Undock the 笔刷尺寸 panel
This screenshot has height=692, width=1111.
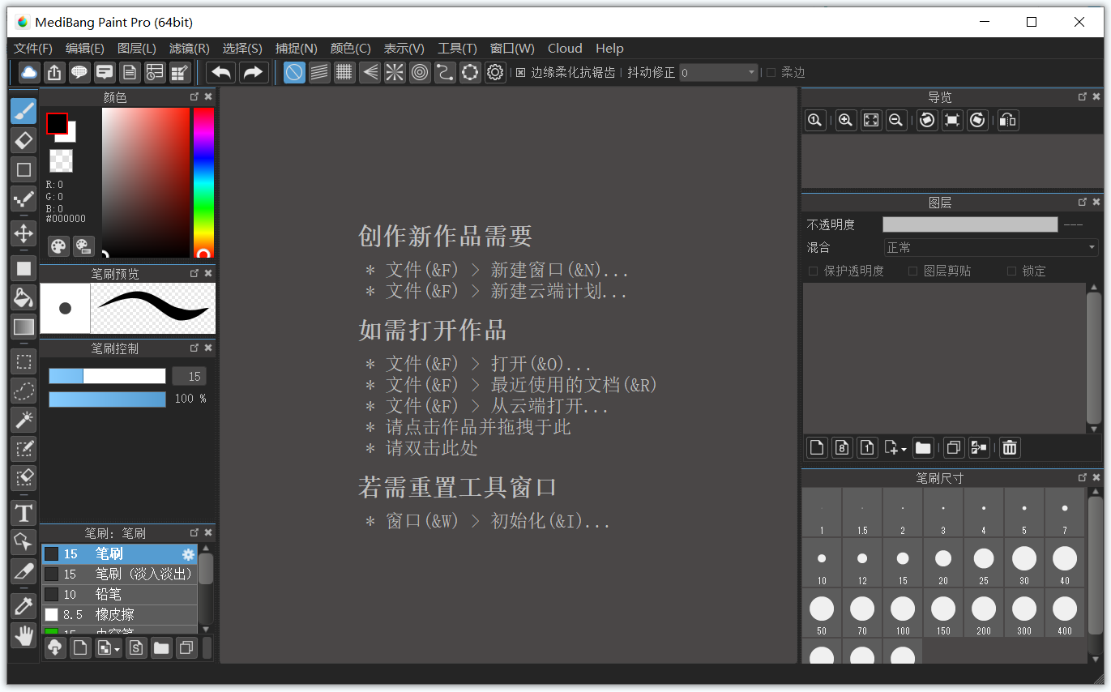(1083, 477)
